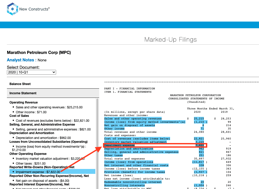
Task: Select Sales and other operating revenues $25,215.00 item
Action: [49, 107]
